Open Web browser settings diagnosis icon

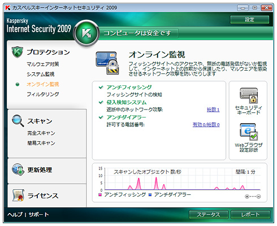(x=249, y=132)
